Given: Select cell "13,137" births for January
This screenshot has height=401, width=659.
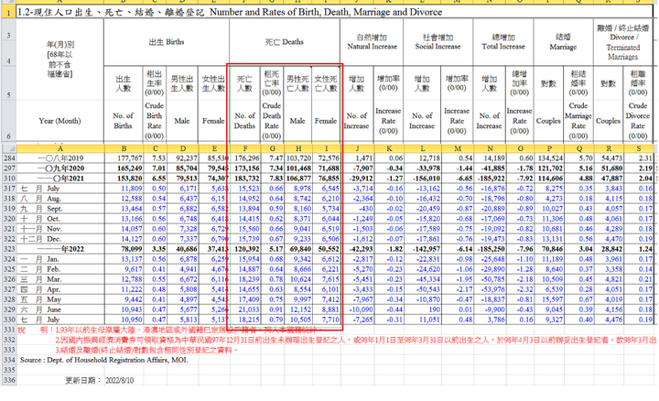Looking at the screenshot, I should coord(124,259).
